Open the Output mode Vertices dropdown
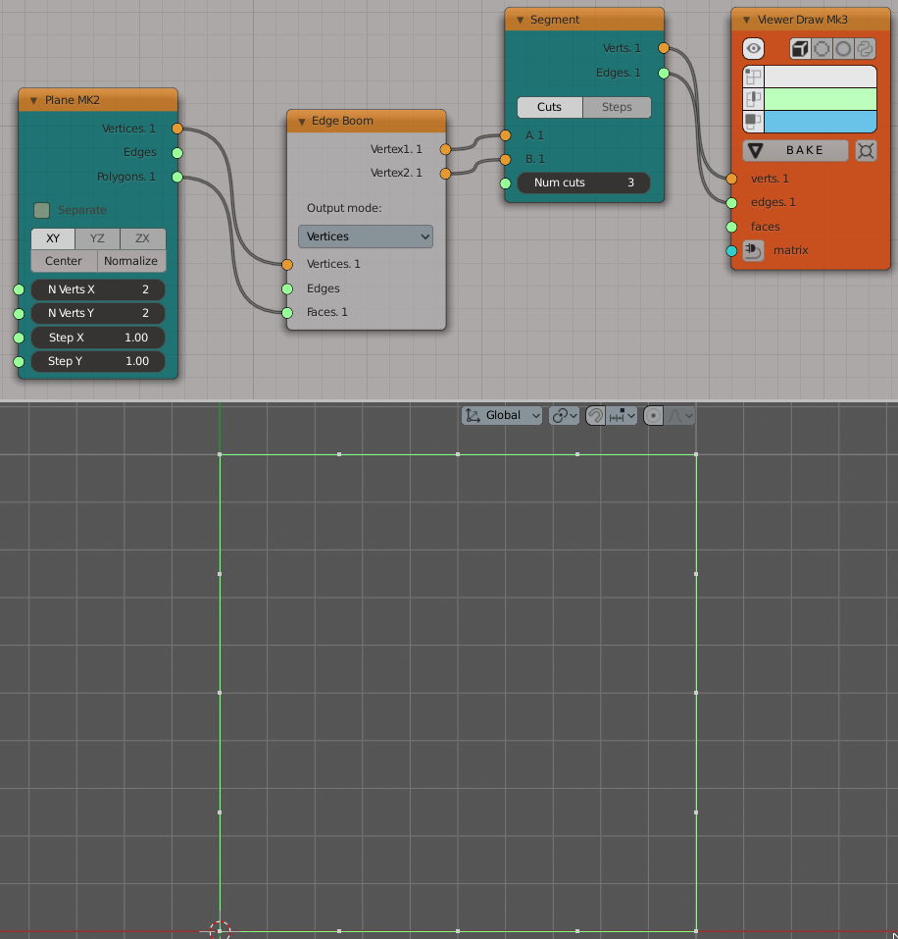Viewport: 898px width, 939px height. [365, 236]
